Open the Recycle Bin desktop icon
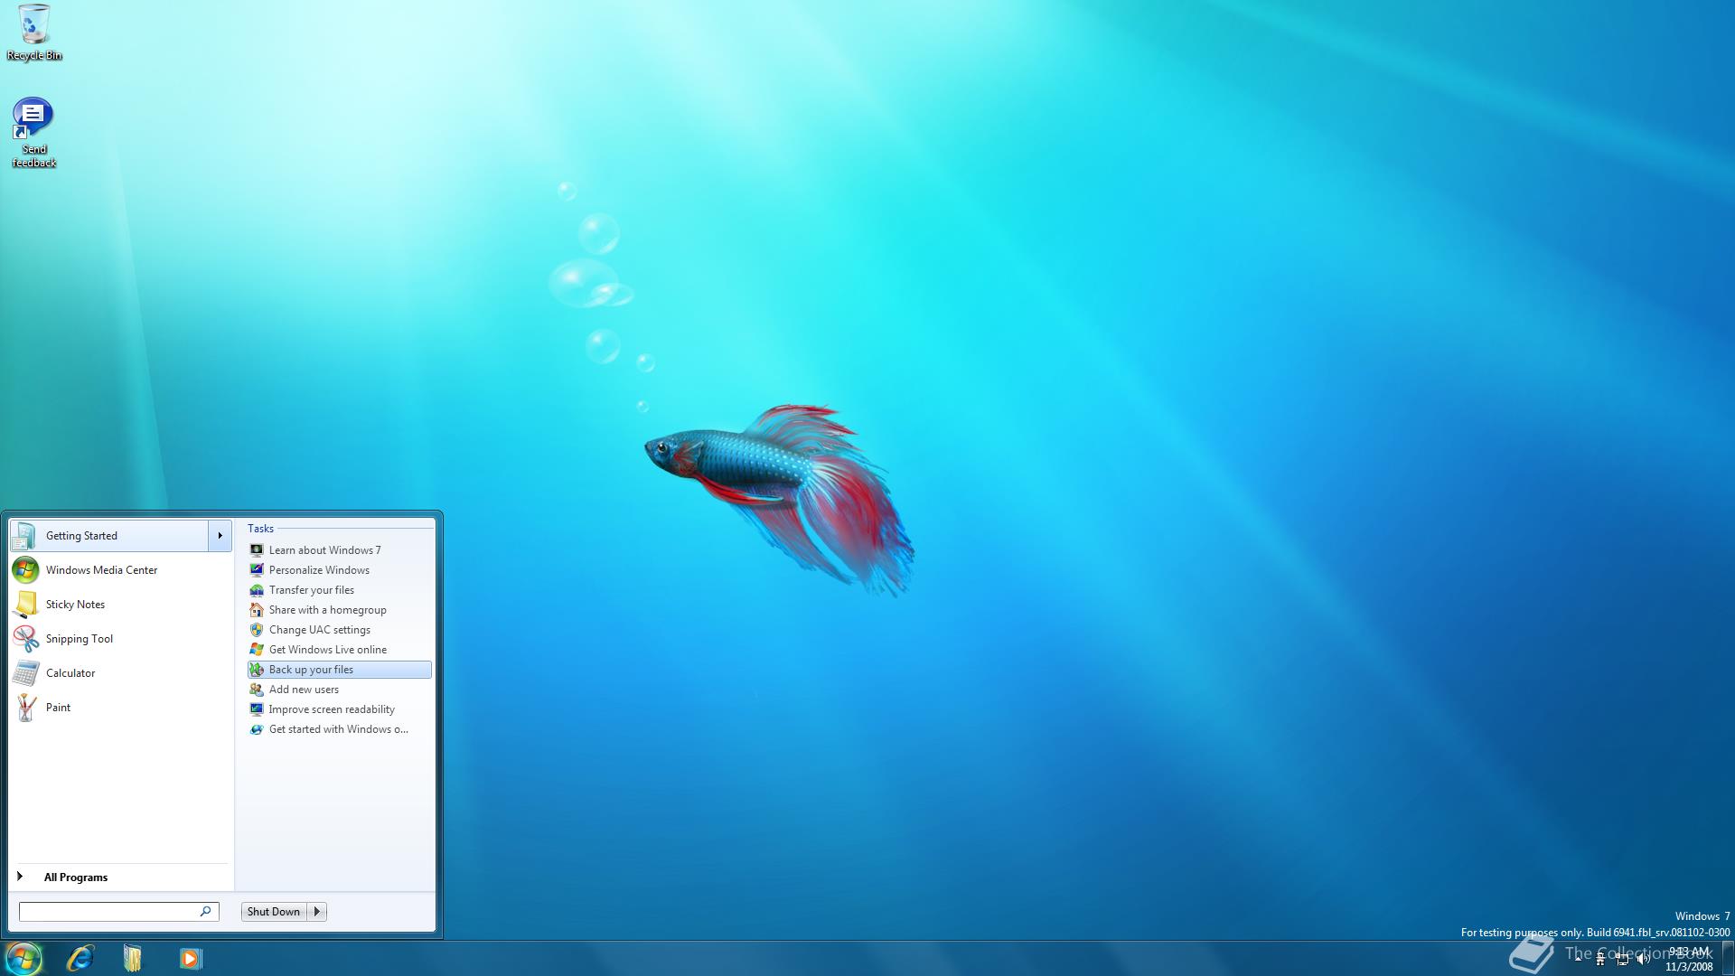 (x=34, y=33)
